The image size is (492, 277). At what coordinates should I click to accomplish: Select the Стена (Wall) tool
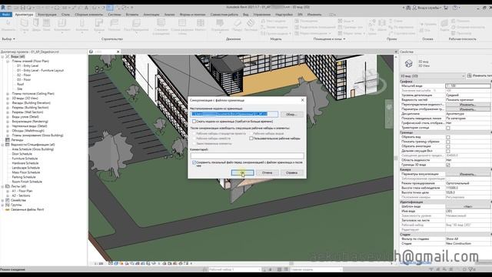[x=24, y=25]
